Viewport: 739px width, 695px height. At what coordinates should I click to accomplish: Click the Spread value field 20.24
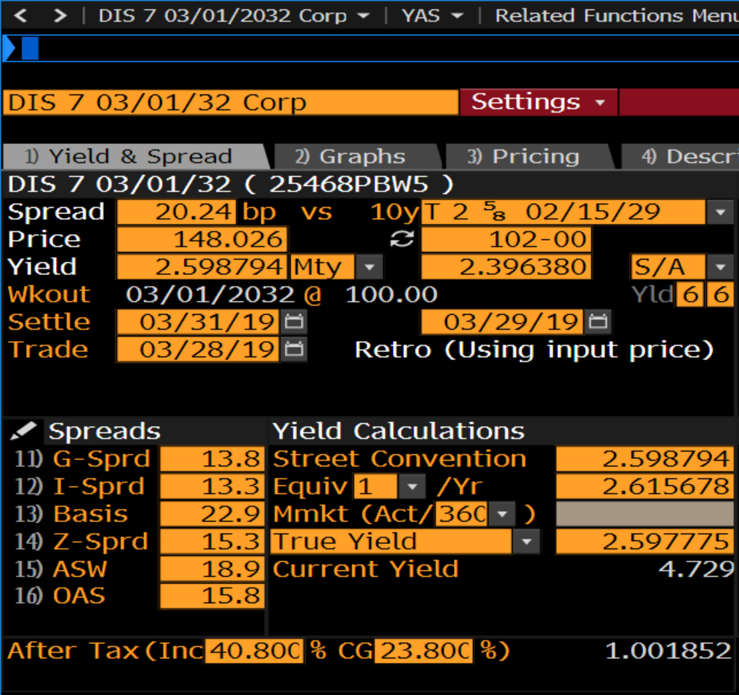[x=176, y=212]
